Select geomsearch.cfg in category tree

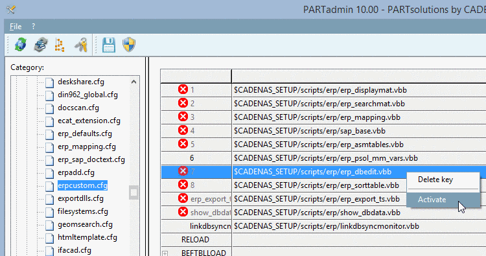[x=85, y=224]
